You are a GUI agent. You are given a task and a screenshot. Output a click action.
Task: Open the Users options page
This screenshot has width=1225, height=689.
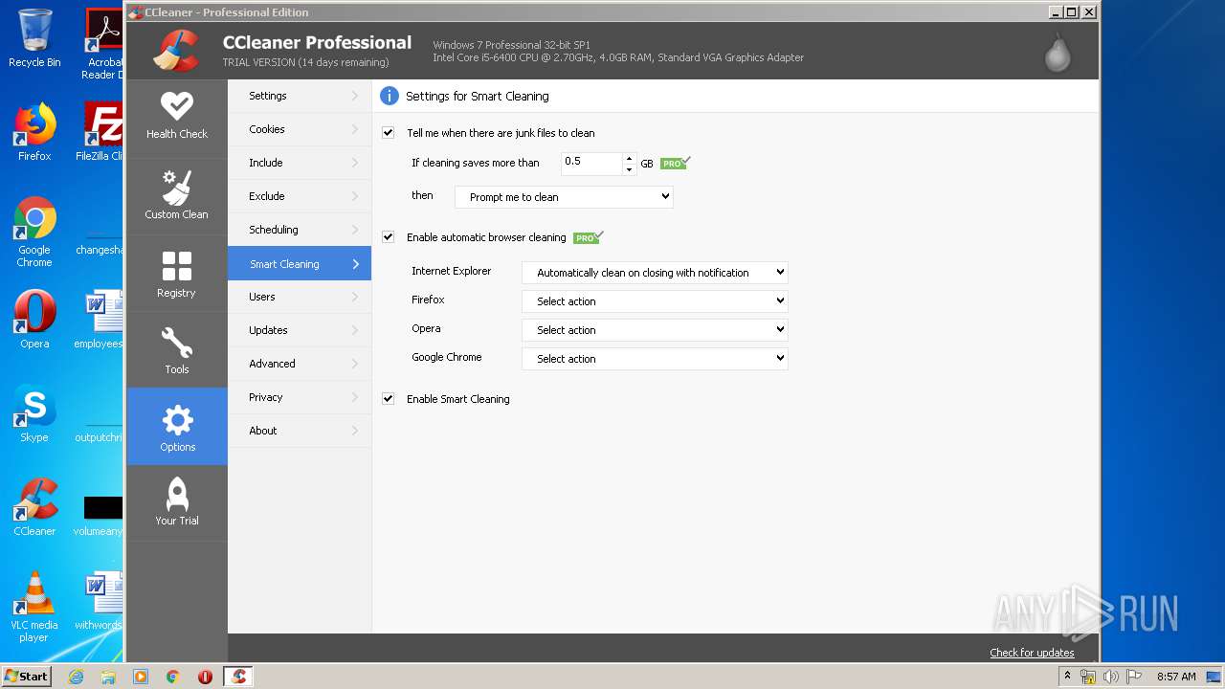300,297
